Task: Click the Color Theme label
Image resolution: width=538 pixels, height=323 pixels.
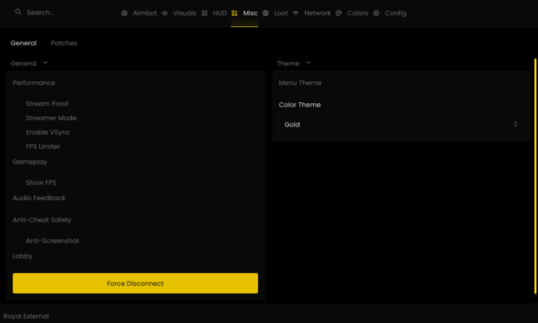Action: [x=300, y=104]
